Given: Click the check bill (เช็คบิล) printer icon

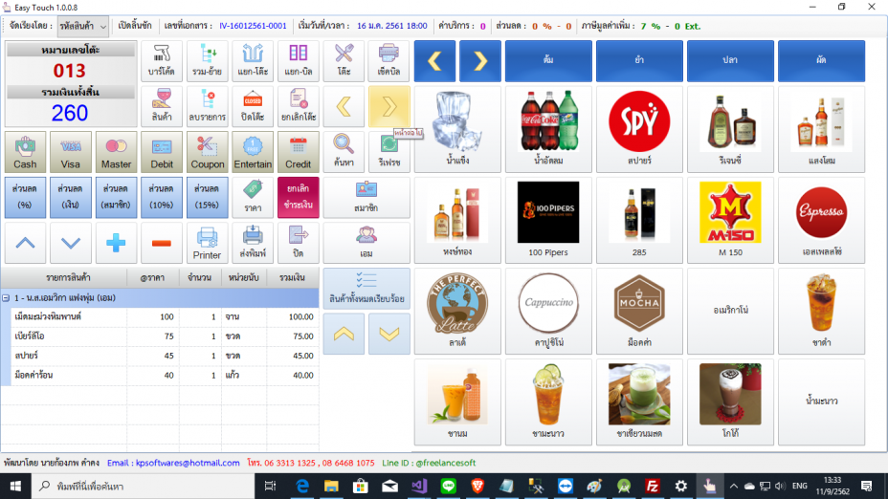Looking at the screenshot, I should click(389, 61).
